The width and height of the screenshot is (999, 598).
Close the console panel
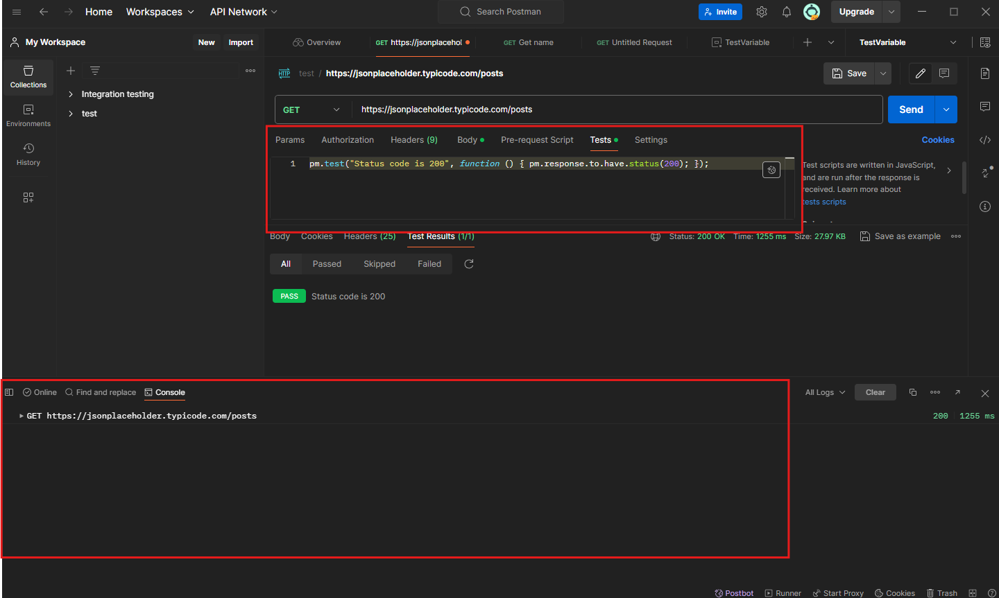(x=985, y=393)
